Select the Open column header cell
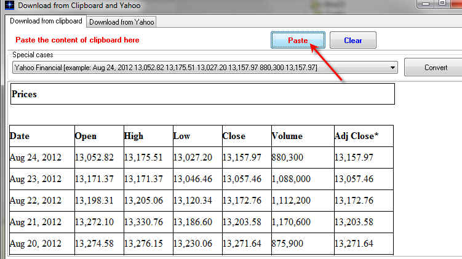462x259 pixels. pos(98,136)
